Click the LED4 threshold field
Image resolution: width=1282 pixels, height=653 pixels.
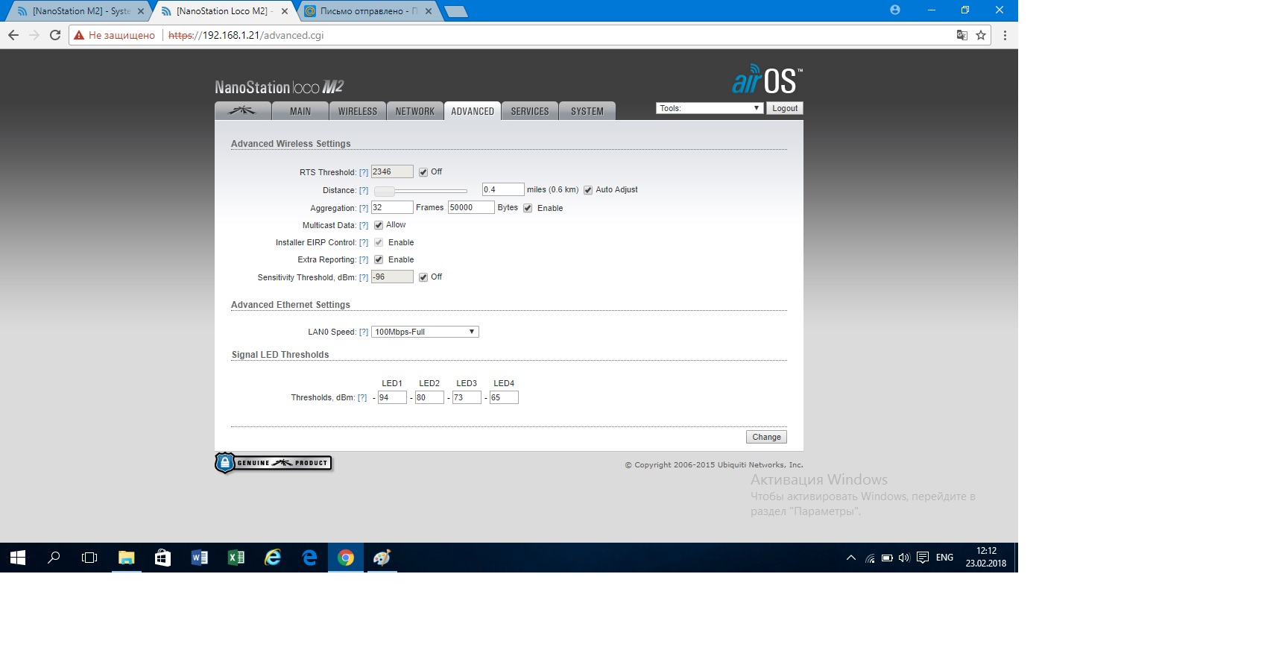pyautogui.click(x=504, y=397)
